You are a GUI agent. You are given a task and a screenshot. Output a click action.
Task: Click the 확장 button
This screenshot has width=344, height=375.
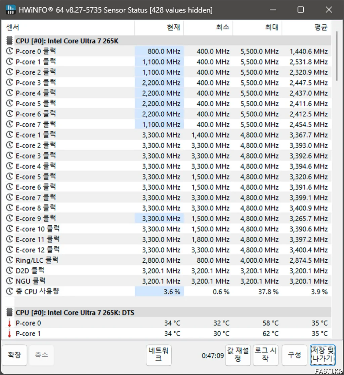[14, 355]
